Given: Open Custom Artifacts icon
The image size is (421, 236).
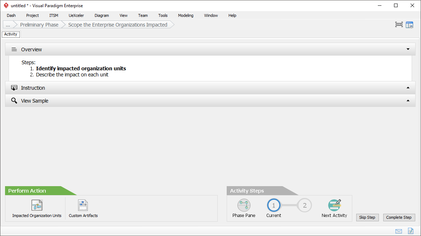Looking at the screenshot, I should click(83, 205).
